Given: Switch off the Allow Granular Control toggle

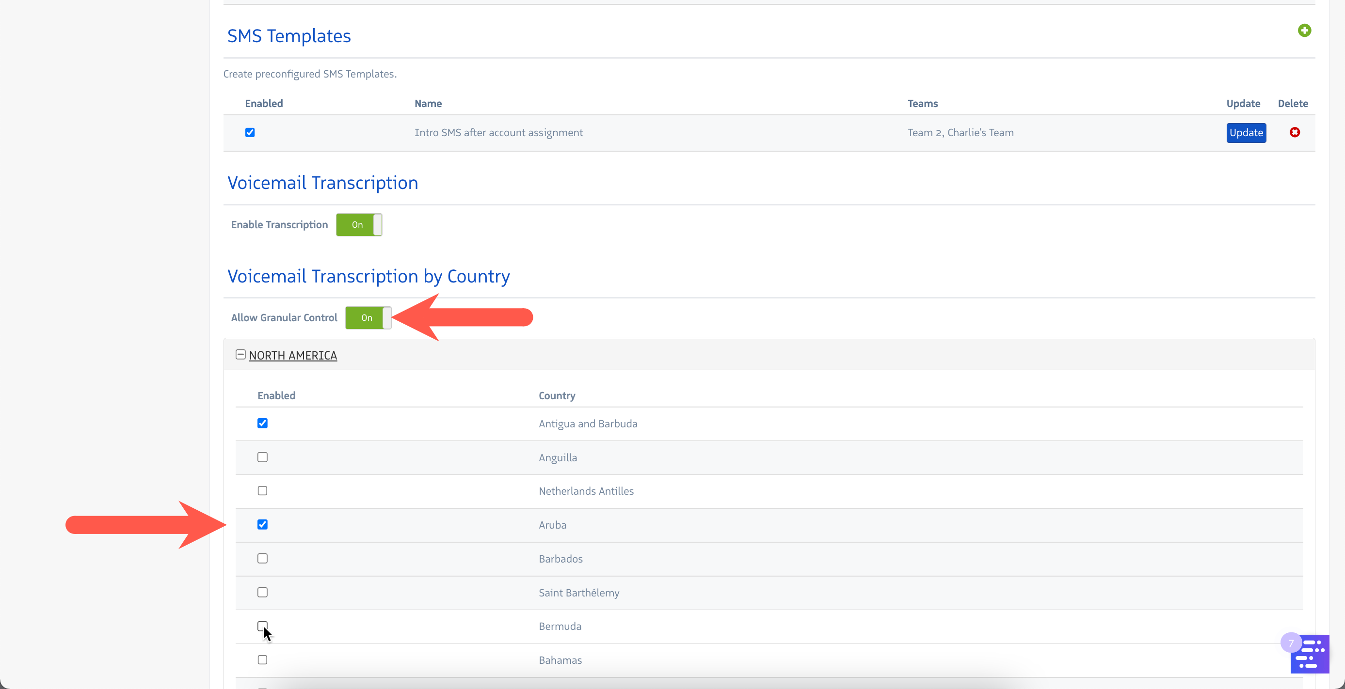Looking at the screenshot, I should [368, 318].
